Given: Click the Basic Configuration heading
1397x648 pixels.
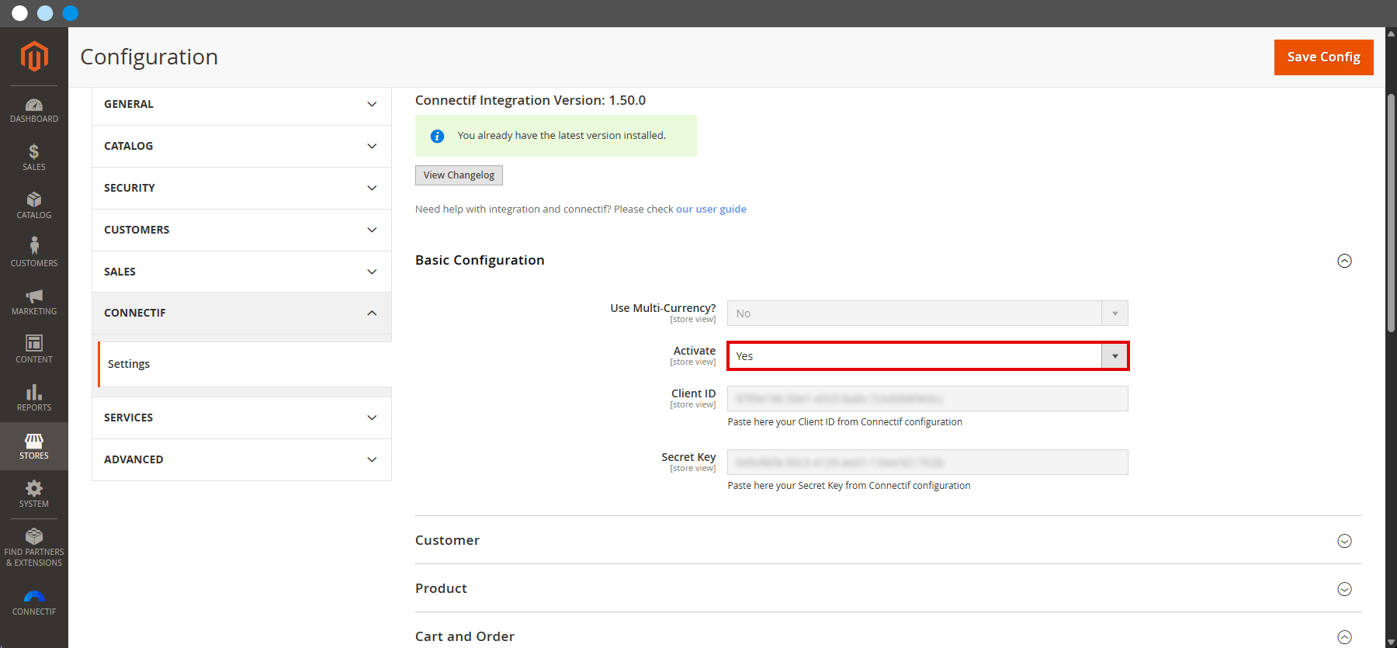Looking at the screenshot, I should (480, 260).
